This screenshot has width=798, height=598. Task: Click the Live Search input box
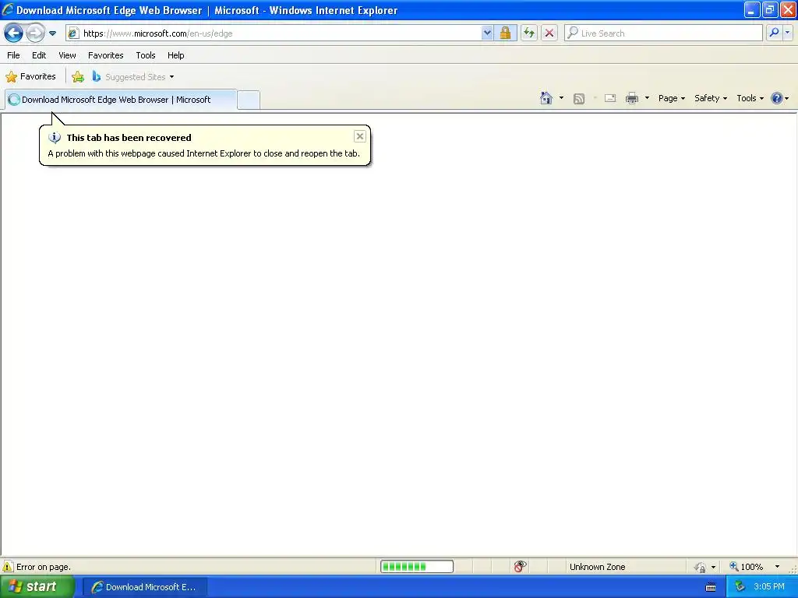[x=663, y=33]
